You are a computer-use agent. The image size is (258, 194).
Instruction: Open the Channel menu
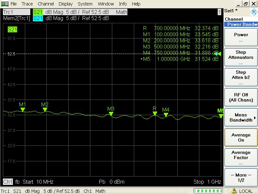pyautogui.click(x=46, y=4)
